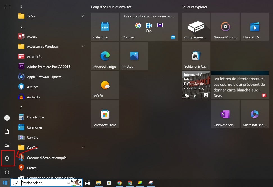Image resolution: width=273 pixels, height=187 pixels.
Task: Click the "Jouer et explorer" group title
Action: point(195,7)
